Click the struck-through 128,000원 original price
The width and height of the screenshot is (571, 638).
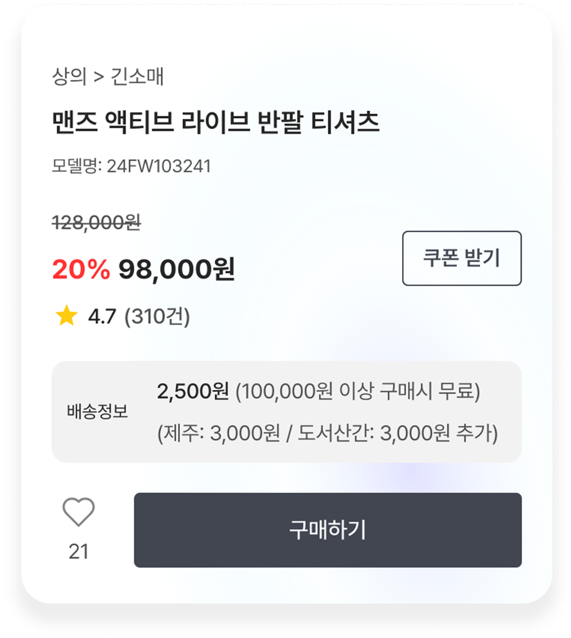96,222
